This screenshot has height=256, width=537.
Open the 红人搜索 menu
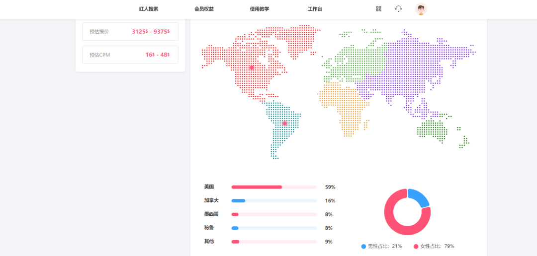point(149,9)
